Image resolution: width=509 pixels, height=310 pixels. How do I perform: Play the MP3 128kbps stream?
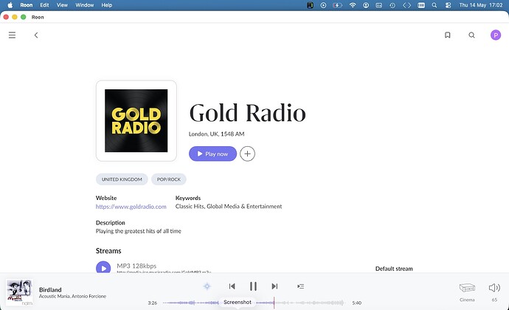click(103, 268)
